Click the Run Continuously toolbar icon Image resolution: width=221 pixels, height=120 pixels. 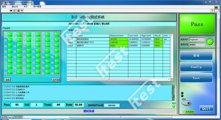click(x=15, y=10)
